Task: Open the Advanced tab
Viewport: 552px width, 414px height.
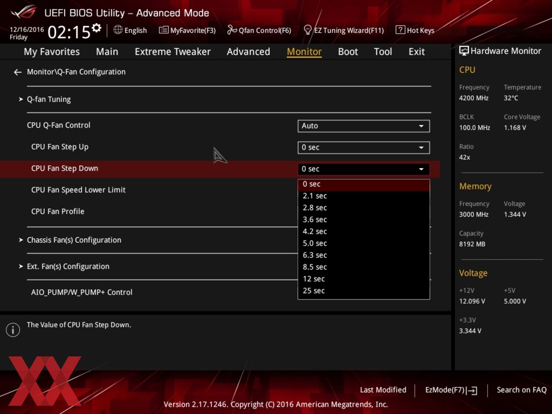Action: click(248, 52)
